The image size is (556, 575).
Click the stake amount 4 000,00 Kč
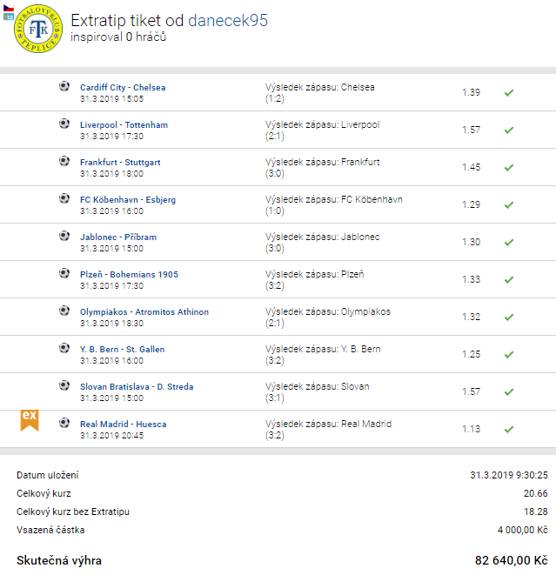[523, 531]
